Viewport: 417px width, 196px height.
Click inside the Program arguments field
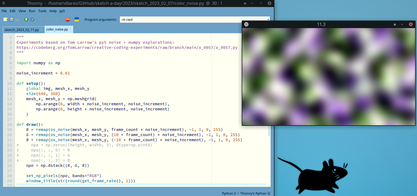[x=189, y=20]
